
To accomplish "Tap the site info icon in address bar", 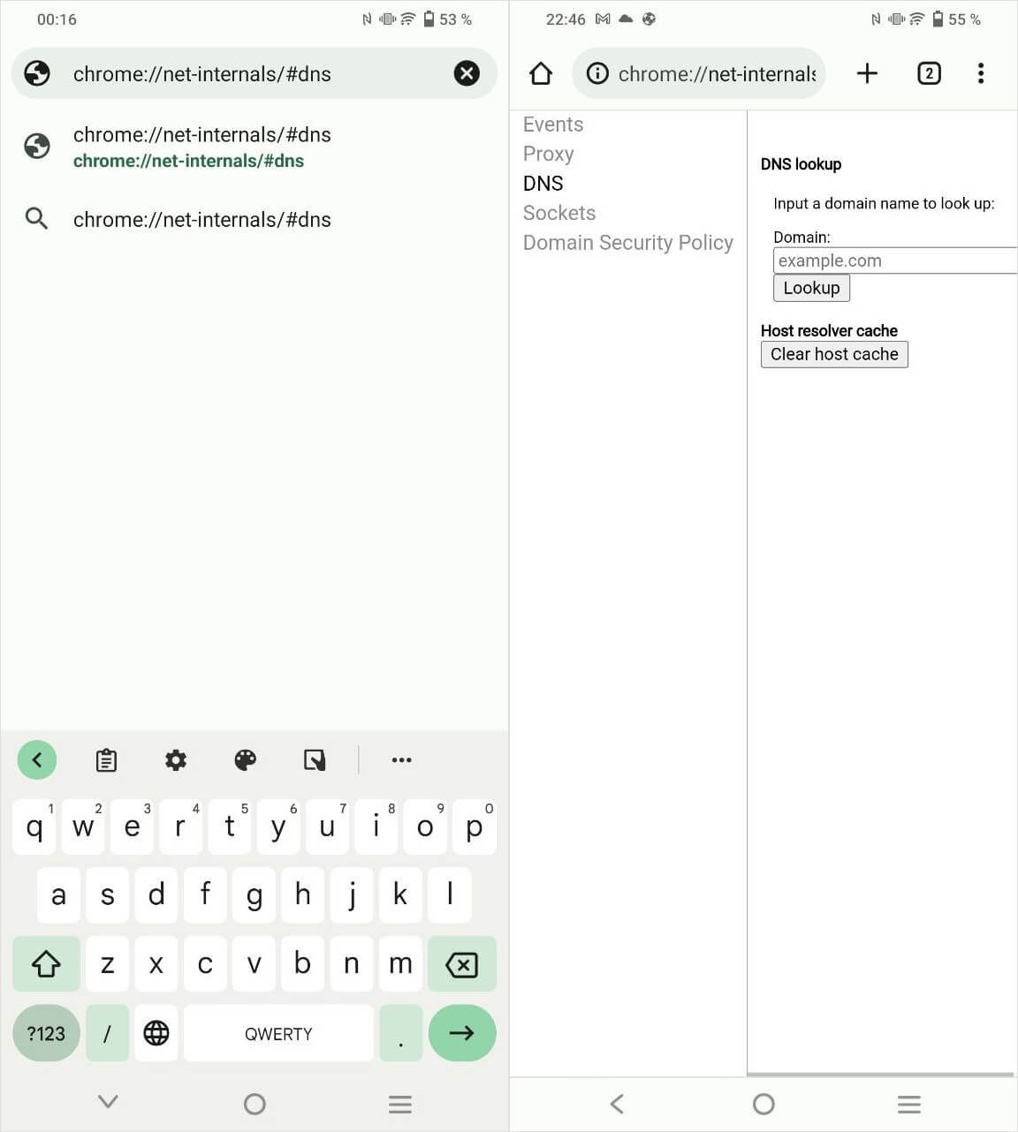I will [x=597, y=73].
